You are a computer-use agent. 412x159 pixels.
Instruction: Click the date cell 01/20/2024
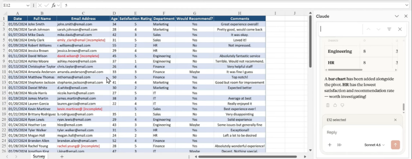[x=17, y=104]
